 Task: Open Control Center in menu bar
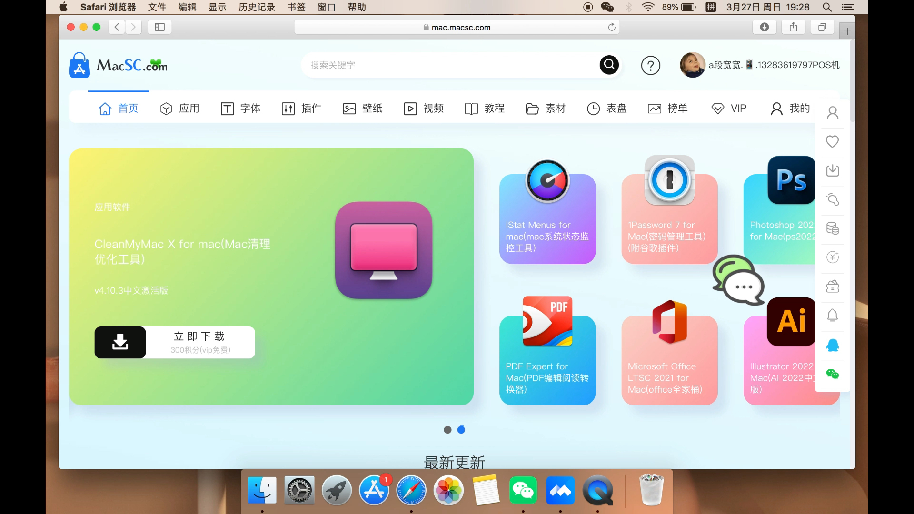pos(848,7)
